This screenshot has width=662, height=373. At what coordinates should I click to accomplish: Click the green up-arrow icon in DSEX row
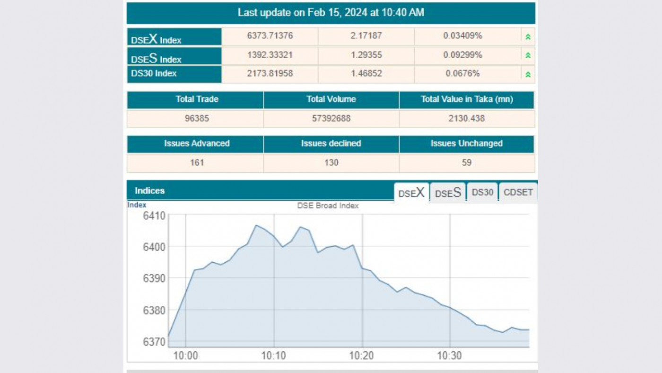[x=528, y=36]
